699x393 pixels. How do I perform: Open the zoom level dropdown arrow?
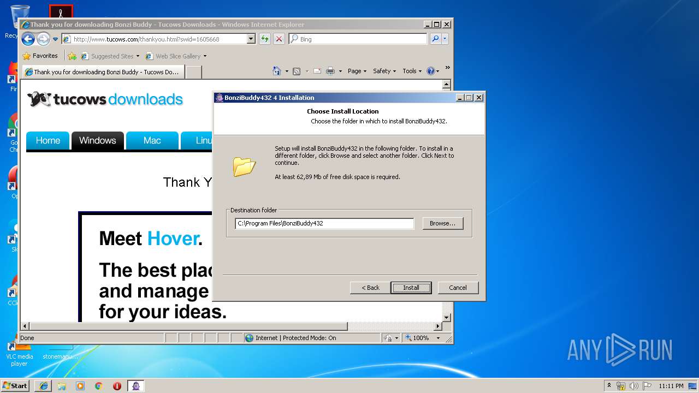(438, 338)
